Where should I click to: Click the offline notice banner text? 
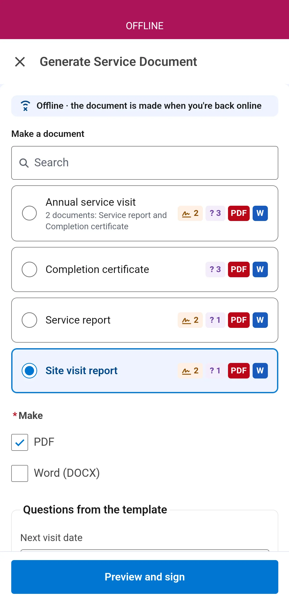tap(149, 106)
